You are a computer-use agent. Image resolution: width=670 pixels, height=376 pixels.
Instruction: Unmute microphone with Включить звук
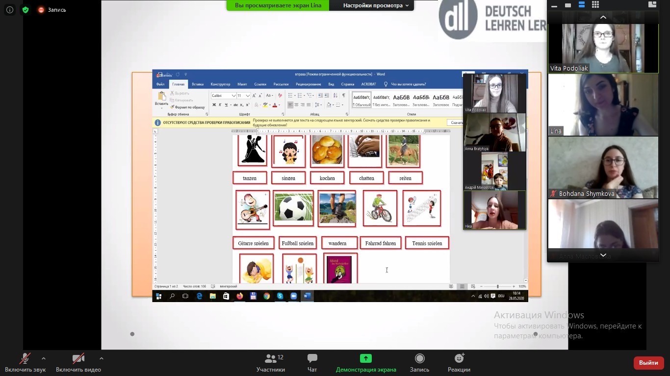point(25,362)
